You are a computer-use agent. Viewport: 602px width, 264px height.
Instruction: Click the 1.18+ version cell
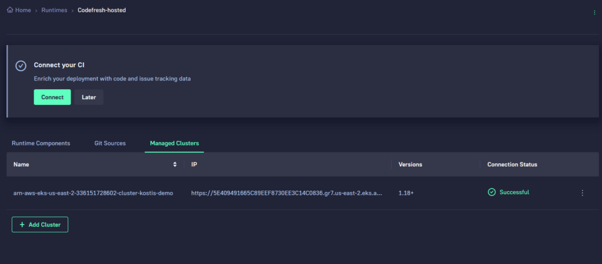click(406, 193)
